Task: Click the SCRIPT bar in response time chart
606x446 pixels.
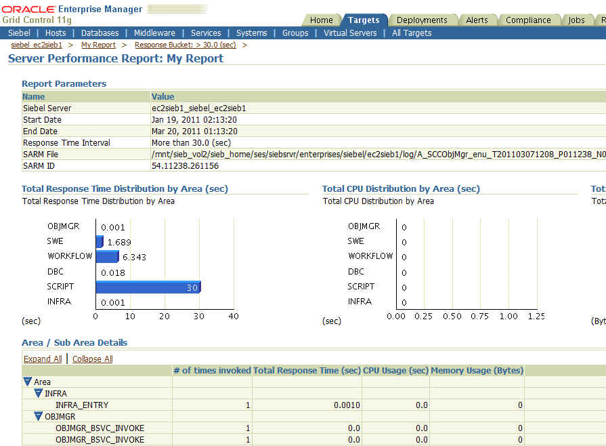Action: coord(148,287)
